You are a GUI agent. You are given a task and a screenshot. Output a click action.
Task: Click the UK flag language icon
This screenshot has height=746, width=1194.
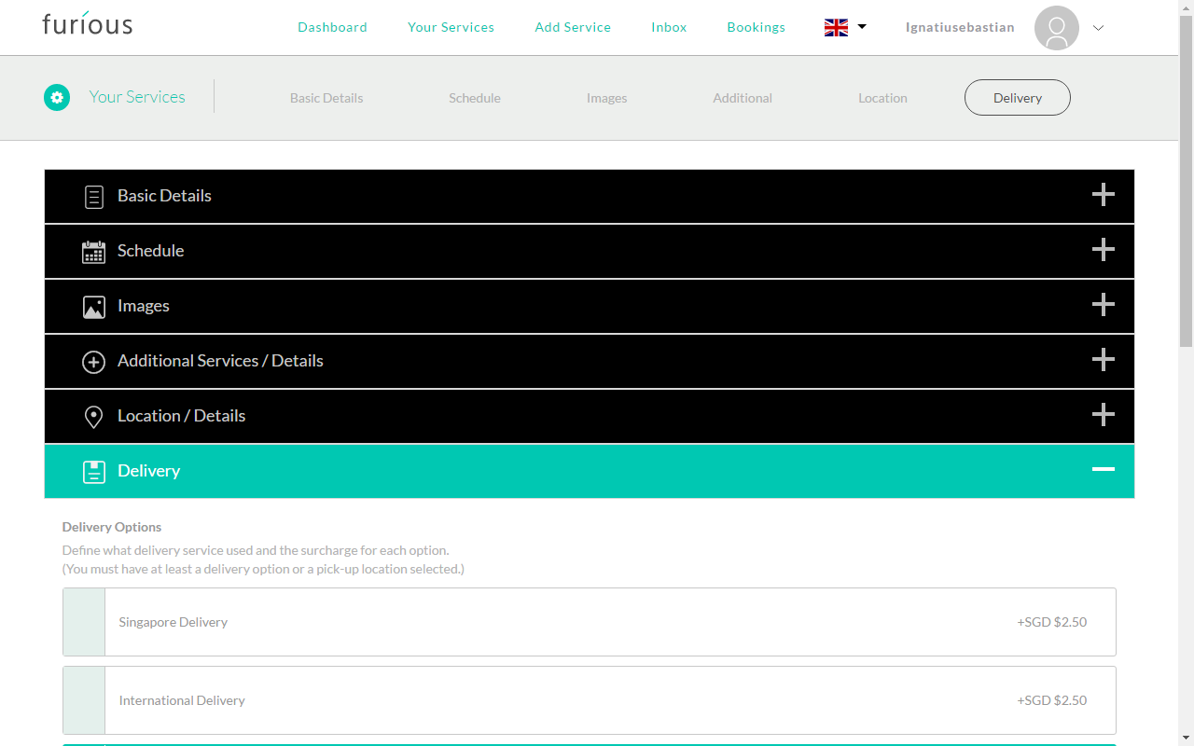click(836, 28)
